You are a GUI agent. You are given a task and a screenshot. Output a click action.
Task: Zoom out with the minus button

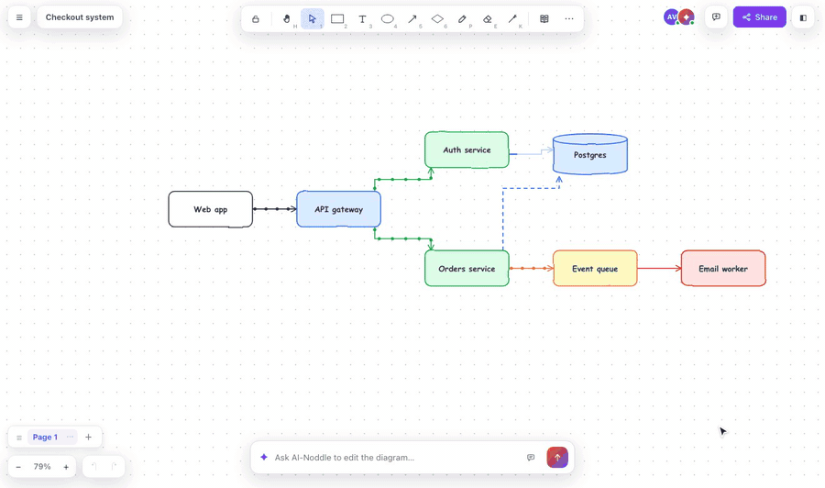(x=18, y=467)
